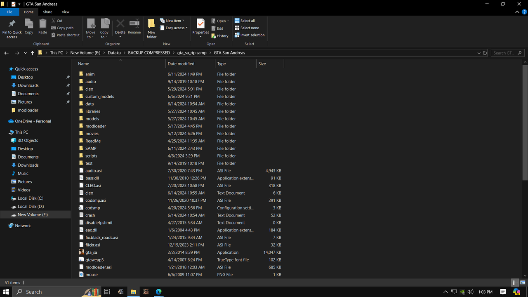Open New item dropdown
Image resolution: width=528 pixels, height=297 pixels.
point(172,21)
